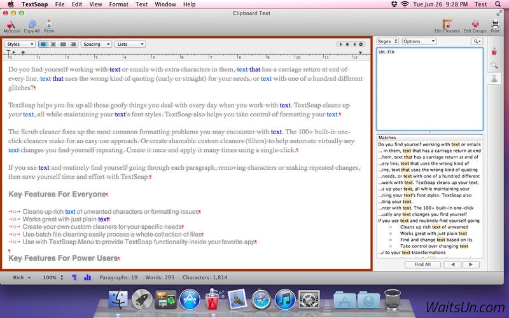Click the Paste toolbar icon
The height and width of the screenshot is (318, 509).
(49, 26)
